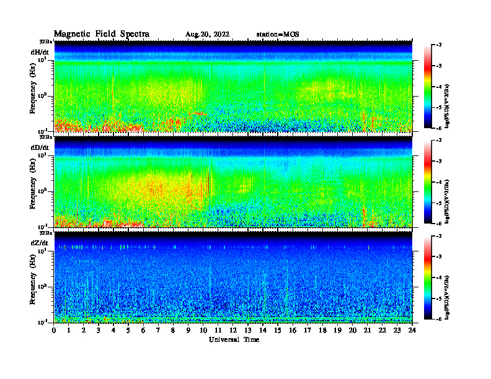
Task: Click hour 17 on the Universal Time axis
Action: (308, 331)
